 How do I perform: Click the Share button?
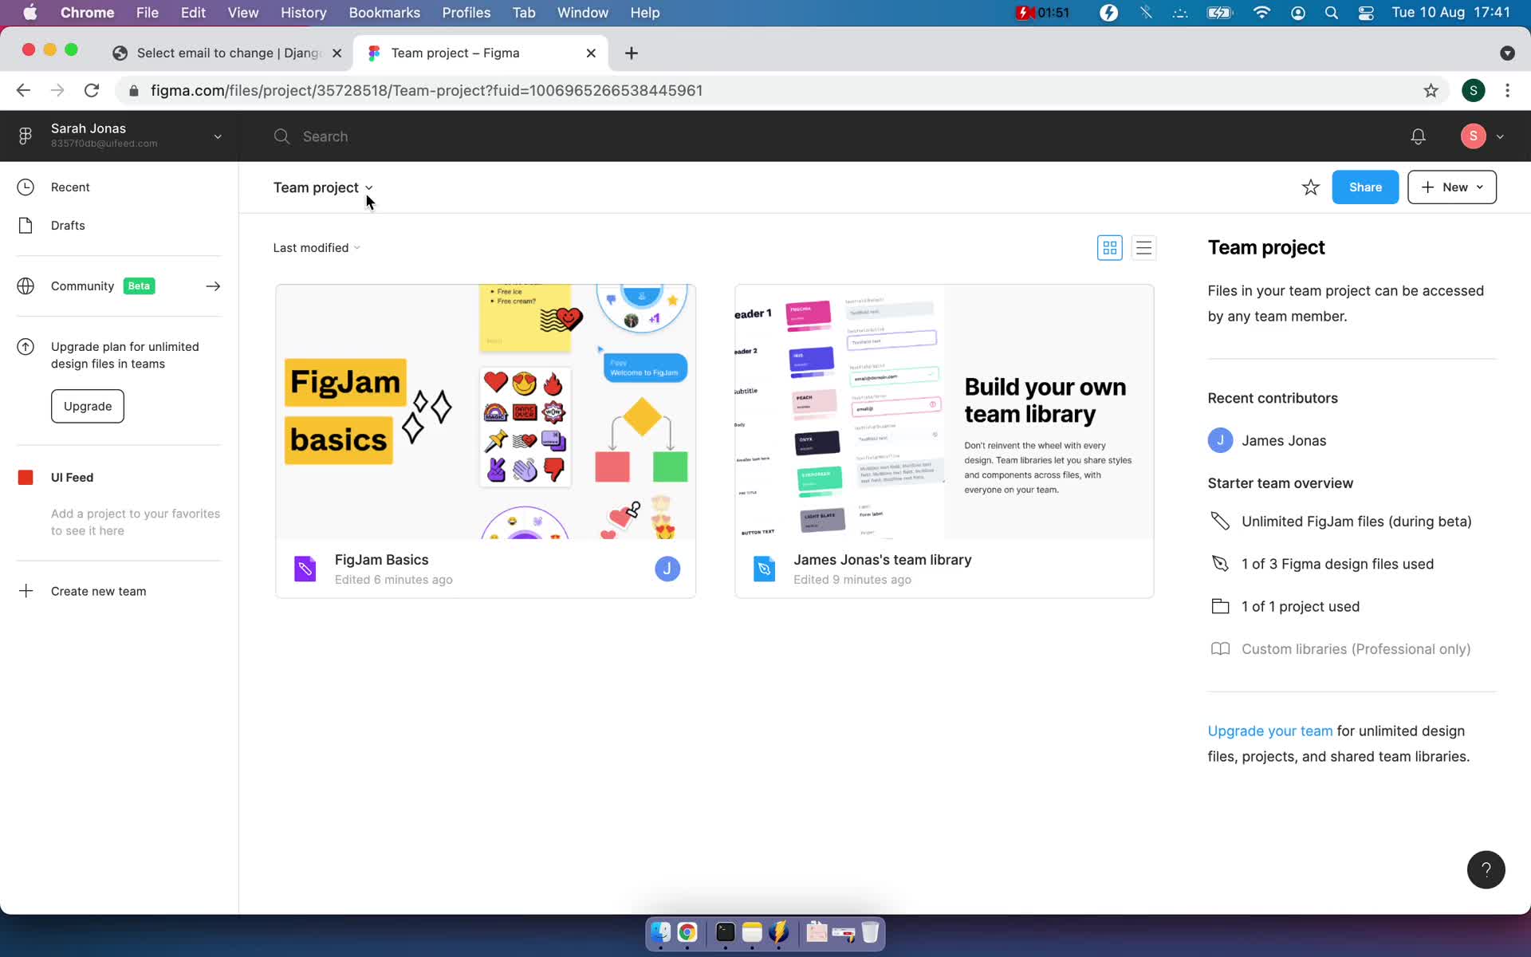[1366, 187]
